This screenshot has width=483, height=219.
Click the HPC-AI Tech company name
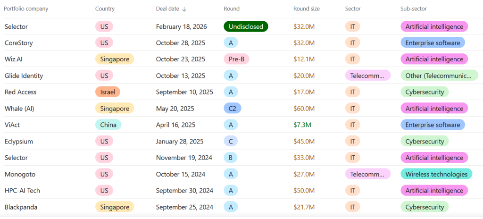tap(22, 191)
